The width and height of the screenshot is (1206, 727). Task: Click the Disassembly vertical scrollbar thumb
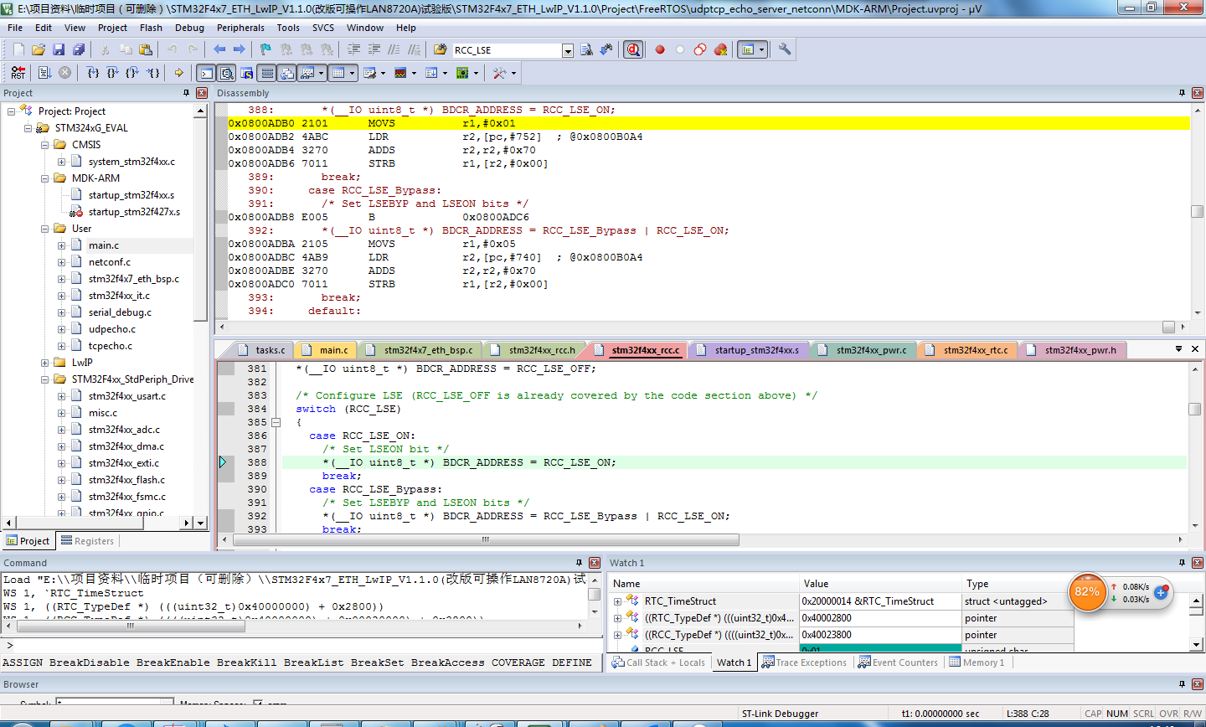1197,212
